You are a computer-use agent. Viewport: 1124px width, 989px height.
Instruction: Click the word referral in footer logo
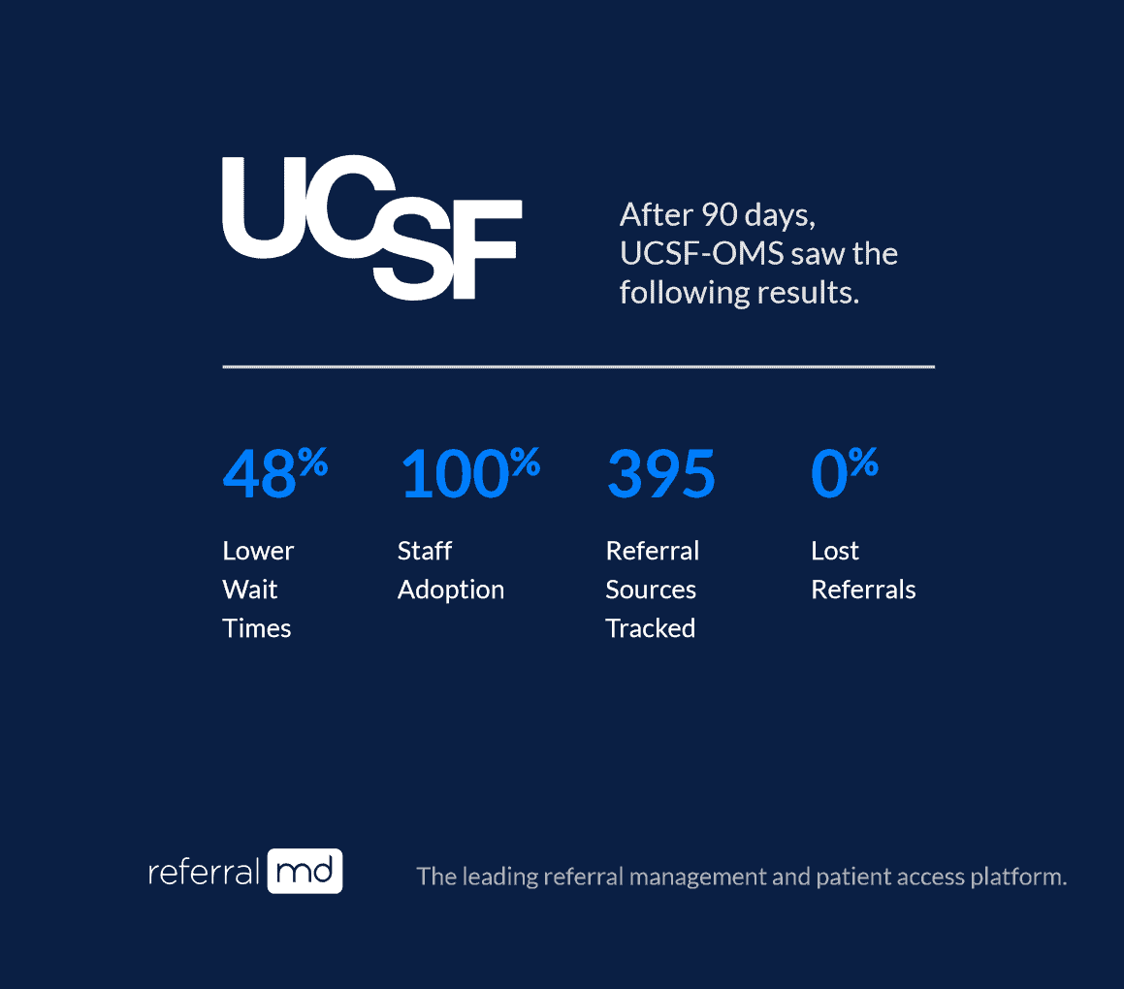tap(204, 873)
